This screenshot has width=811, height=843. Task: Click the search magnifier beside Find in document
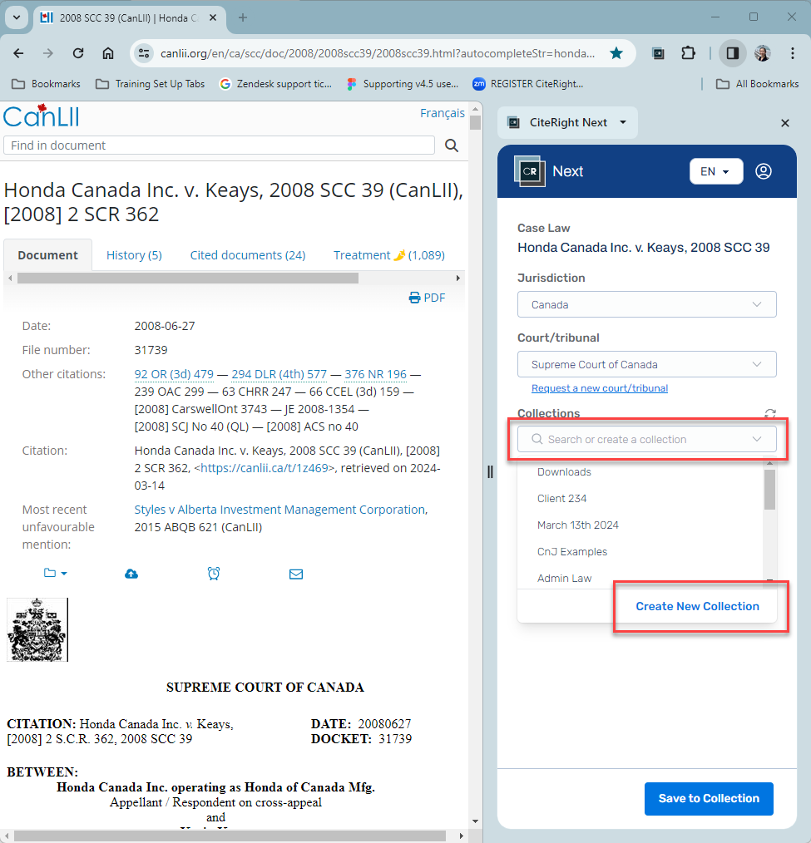452,145
